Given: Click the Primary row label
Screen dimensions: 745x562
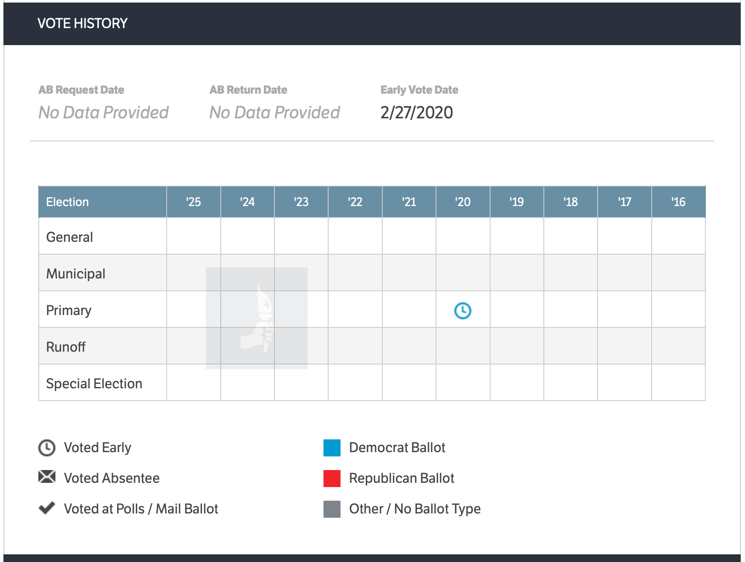Looking at the screenshot, I should (69, 310).
